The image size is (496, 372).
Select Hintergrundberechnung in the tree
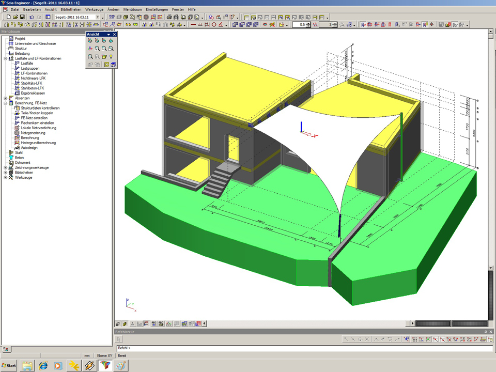pos(38,143)
